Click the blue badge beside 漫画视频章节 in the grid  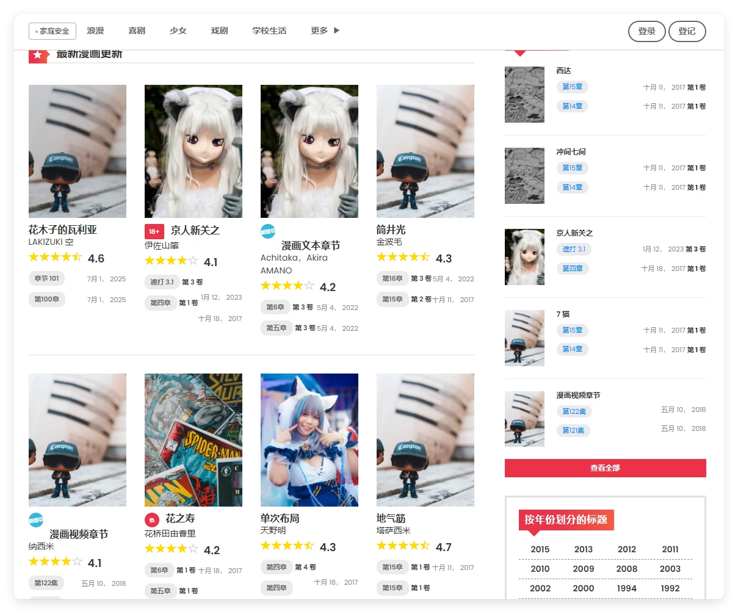tap(35, 520)
